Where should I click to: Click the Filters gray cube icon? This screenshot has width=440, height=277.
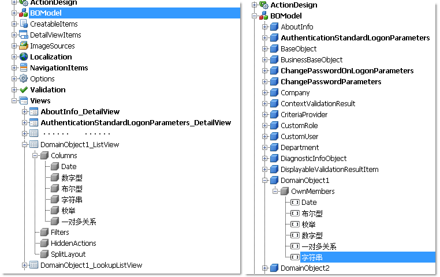44,232
